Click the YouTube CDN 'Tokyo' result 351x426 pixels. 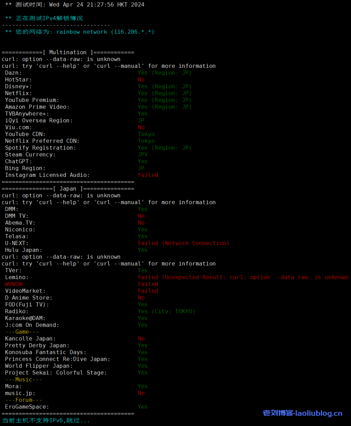click(x=146, y=134)
